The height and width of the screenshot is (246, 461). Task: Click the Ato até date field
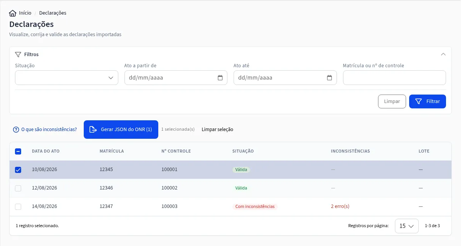click(x=285, y=78)
